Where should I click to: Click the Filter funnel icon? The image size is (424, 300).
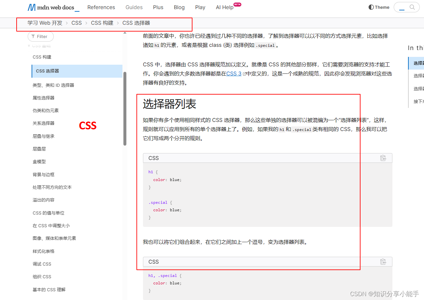[x=33, y=36]
